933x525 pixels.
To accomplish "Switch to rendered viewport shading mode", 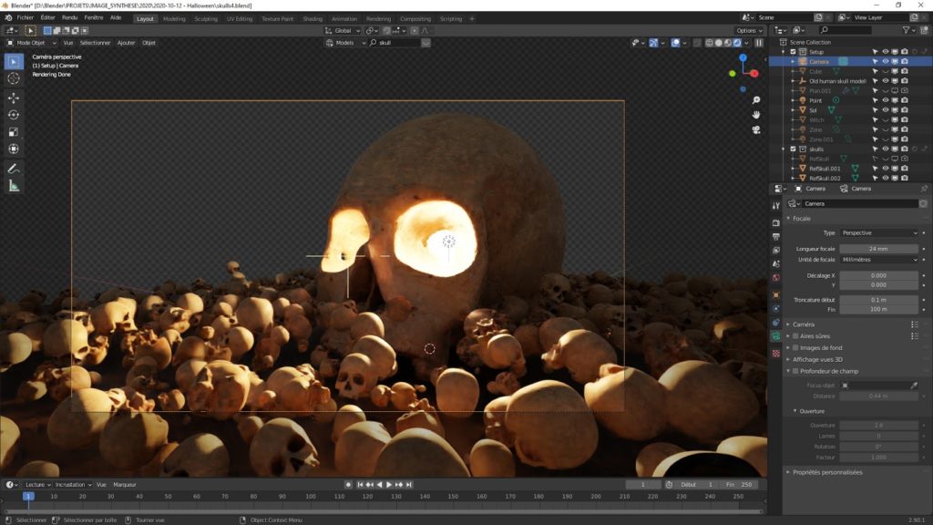I will (737, 43).
